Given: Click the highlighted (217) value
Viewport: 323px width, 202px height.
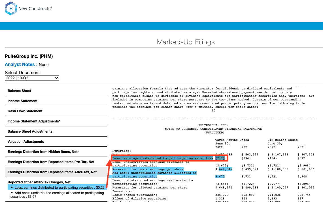Looking at the screenshot, I should [x=220, y=158].
